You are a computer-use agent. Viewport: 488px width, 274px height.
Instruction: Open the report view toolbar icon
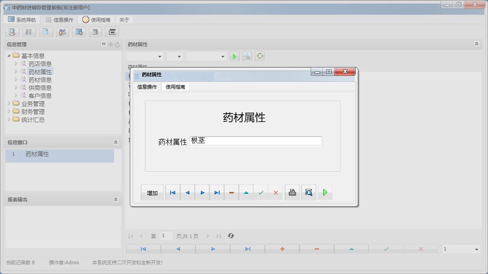(29, 32)
